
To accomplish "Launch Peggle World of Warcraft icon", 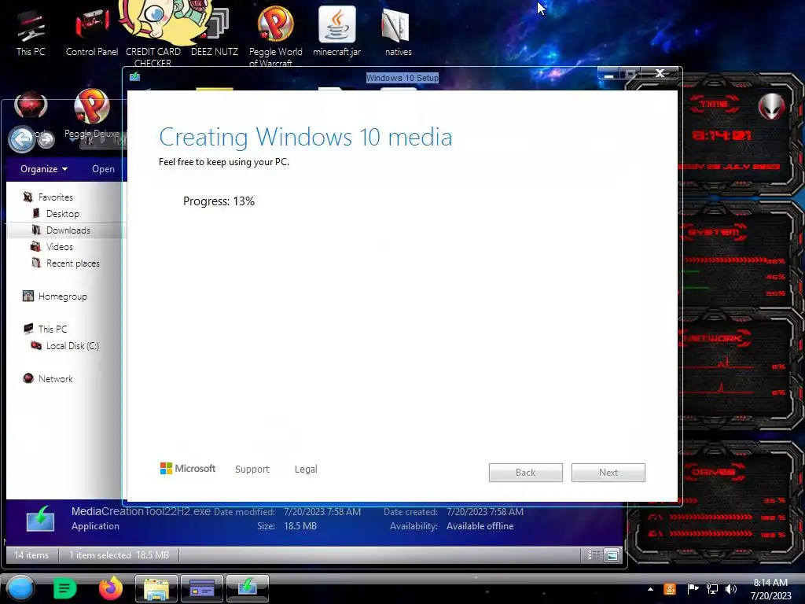I will click(x=275, y=36).
